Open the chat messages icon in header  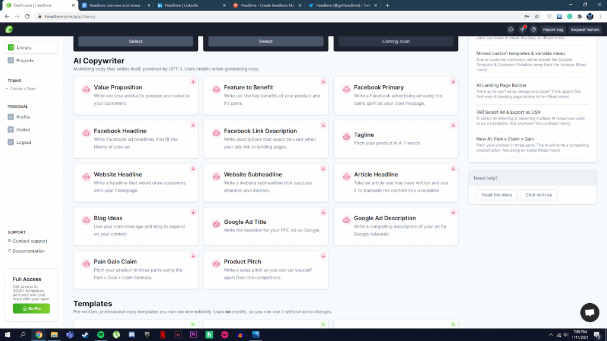510,30
